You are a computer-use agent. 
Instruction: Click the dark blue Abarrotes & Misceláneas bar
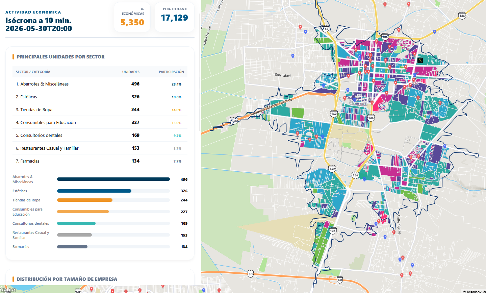[x=113, y=179]
